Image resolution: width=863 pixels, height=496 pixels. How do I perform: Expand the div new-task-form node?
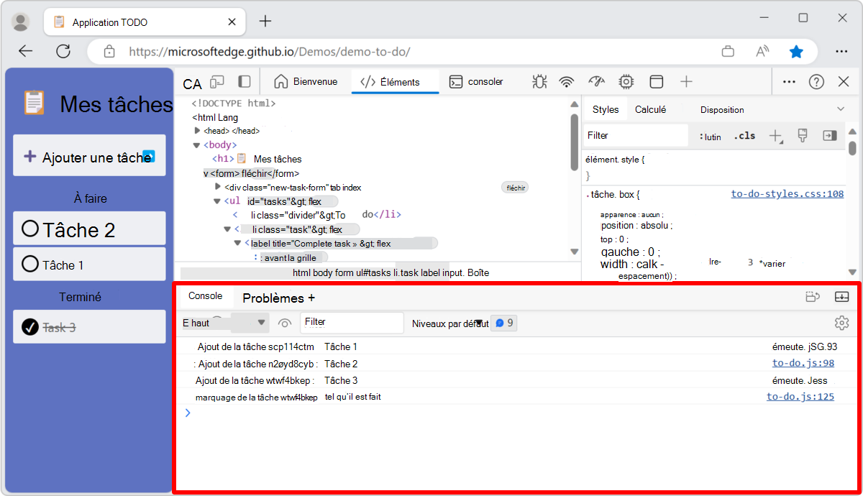(x=218, y=187)
